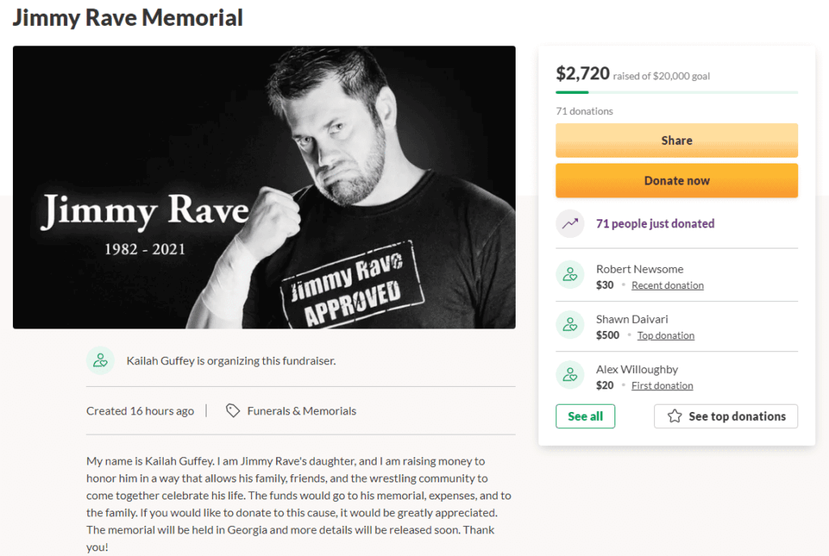The image size is (829, 556).
Task: Click the Jimmy Rave Memorial page title
Action: 128,18
